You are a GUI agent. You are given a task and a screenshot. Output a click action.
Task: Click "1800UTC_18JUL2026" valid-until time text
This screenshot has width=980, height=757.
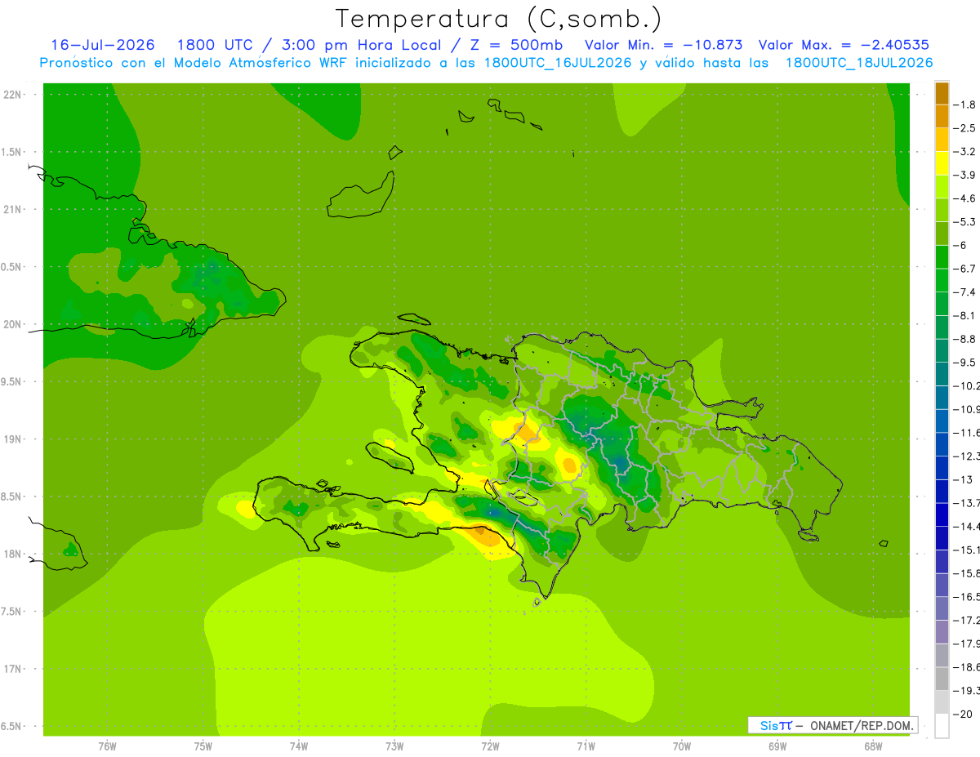[x=859, y=63]
